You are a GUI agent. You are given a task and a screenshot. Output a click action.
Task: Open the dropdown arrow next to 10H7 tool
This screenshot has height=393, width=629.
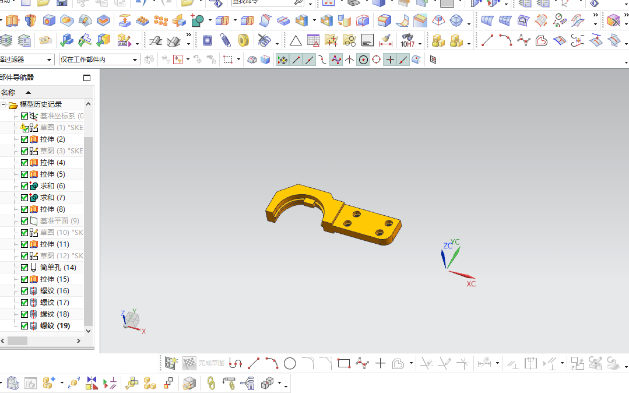click(x=420, y=43)
